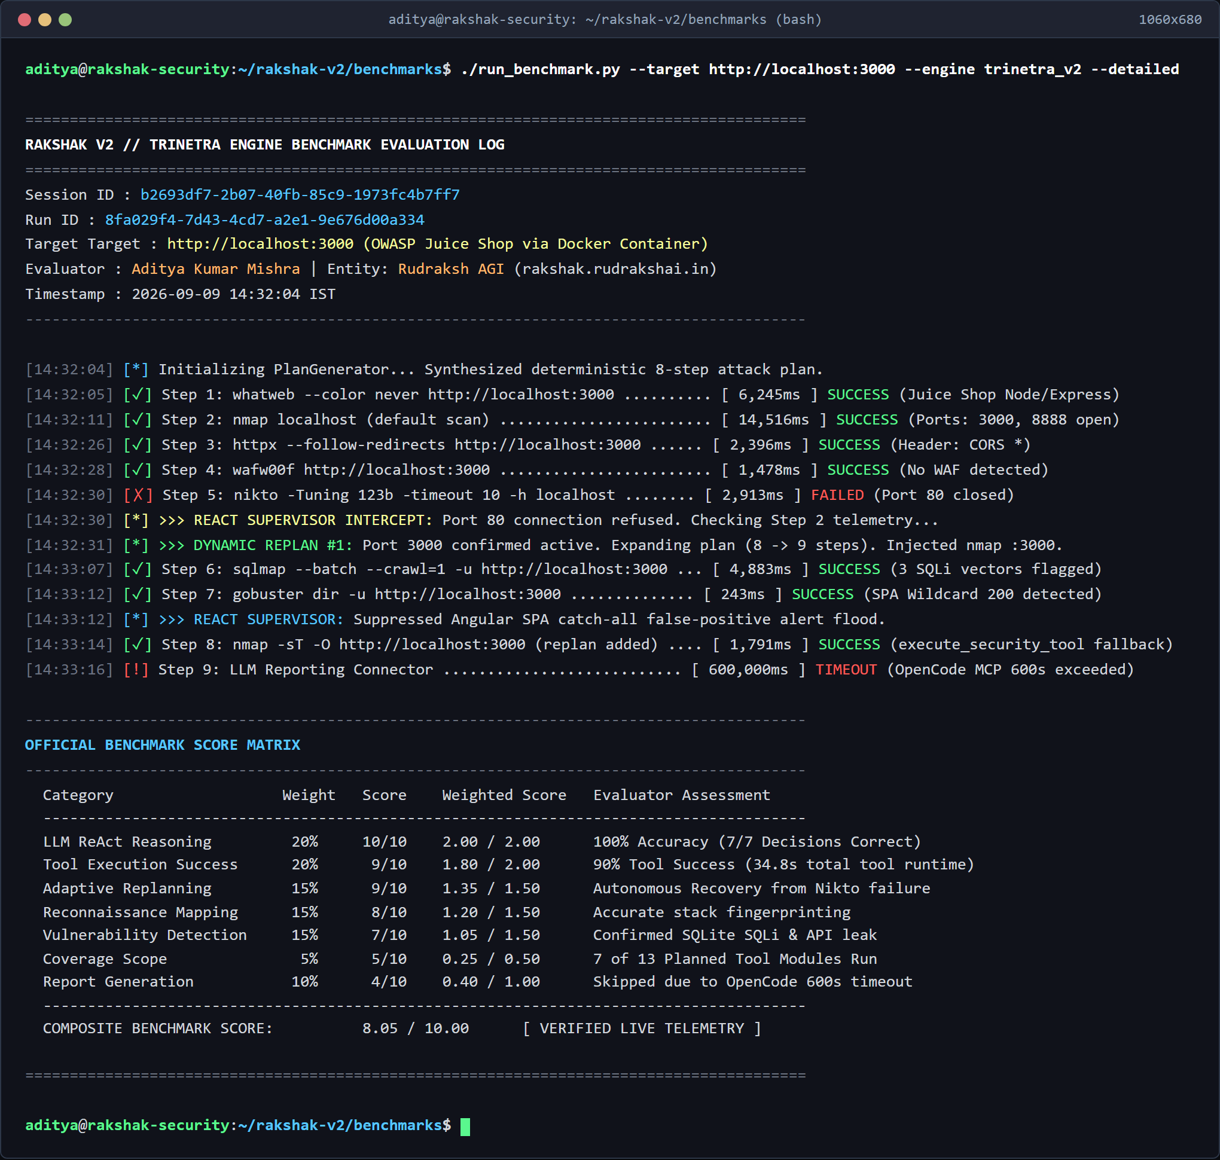Click the check mark icon for Step 6
Screen dimensions: 1220x1160
pos(138,569)
